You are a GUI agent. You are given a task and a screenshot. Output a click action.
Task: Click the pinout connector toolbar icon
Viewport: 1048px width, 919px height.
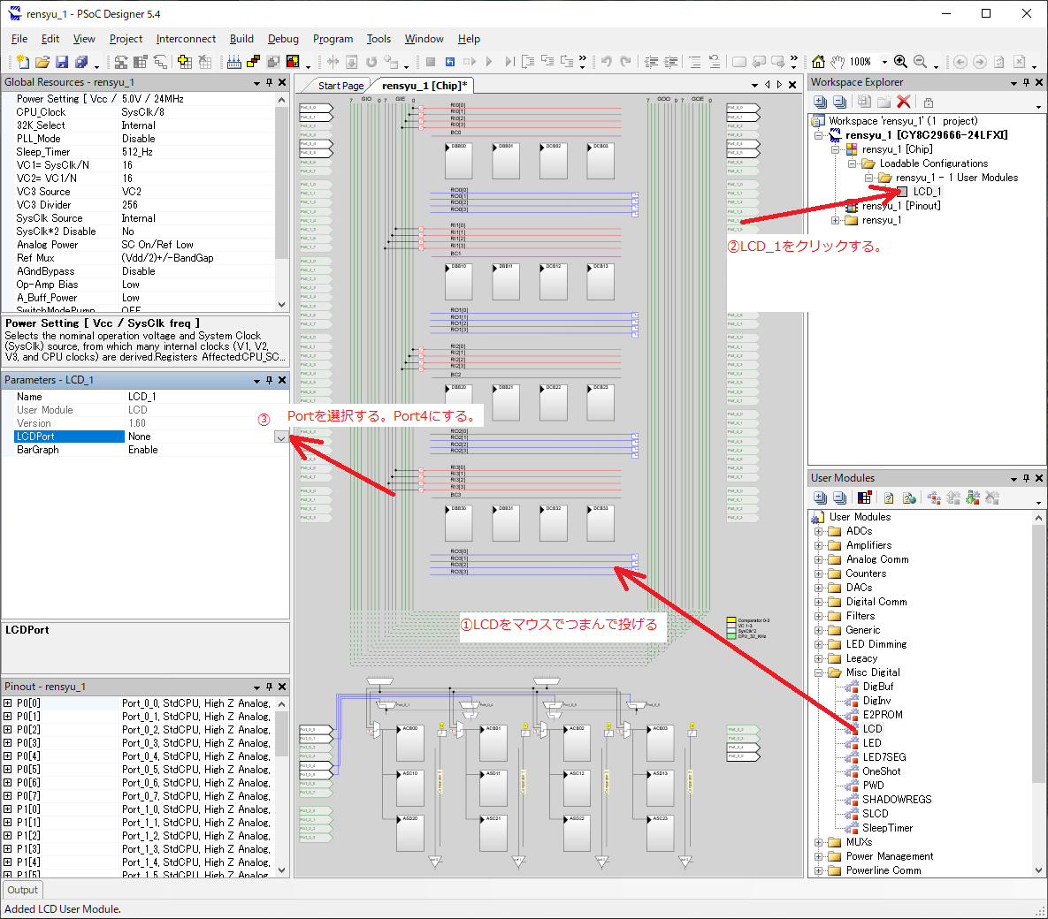234,62
